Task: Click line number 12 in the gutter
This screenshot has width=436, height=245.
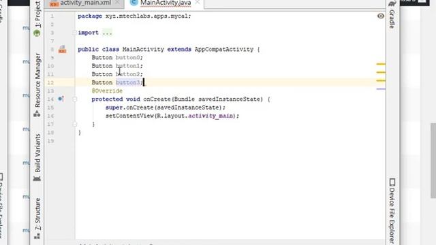Action: click(50, 82)
